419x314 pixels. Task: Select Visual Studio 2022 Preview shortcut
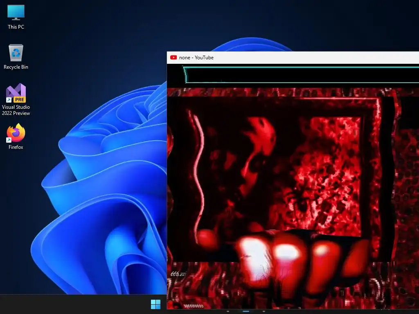point(16,99)
